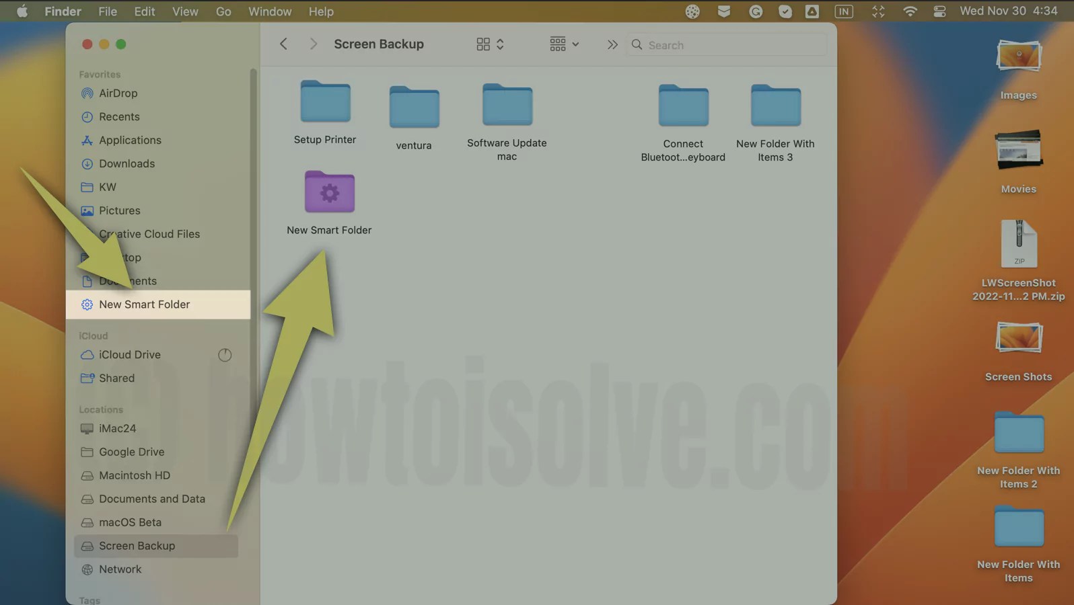Open the Connect Bluetooth keyboard folder
1074x605 pixels.
click(683, 106)
